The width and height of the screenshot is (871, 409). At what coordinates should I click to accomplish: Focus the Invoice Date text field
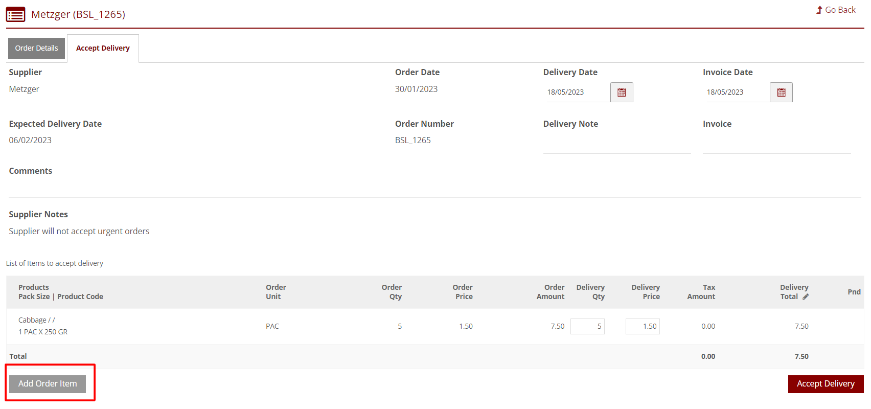click(x=737, y=93)
